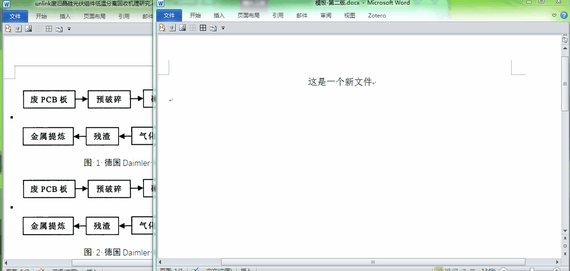The width and height of the screenshot is (570, 271).
Task: Click insert picture quick-access icon in 模板-第二版 window
Action: pos(182,28)
